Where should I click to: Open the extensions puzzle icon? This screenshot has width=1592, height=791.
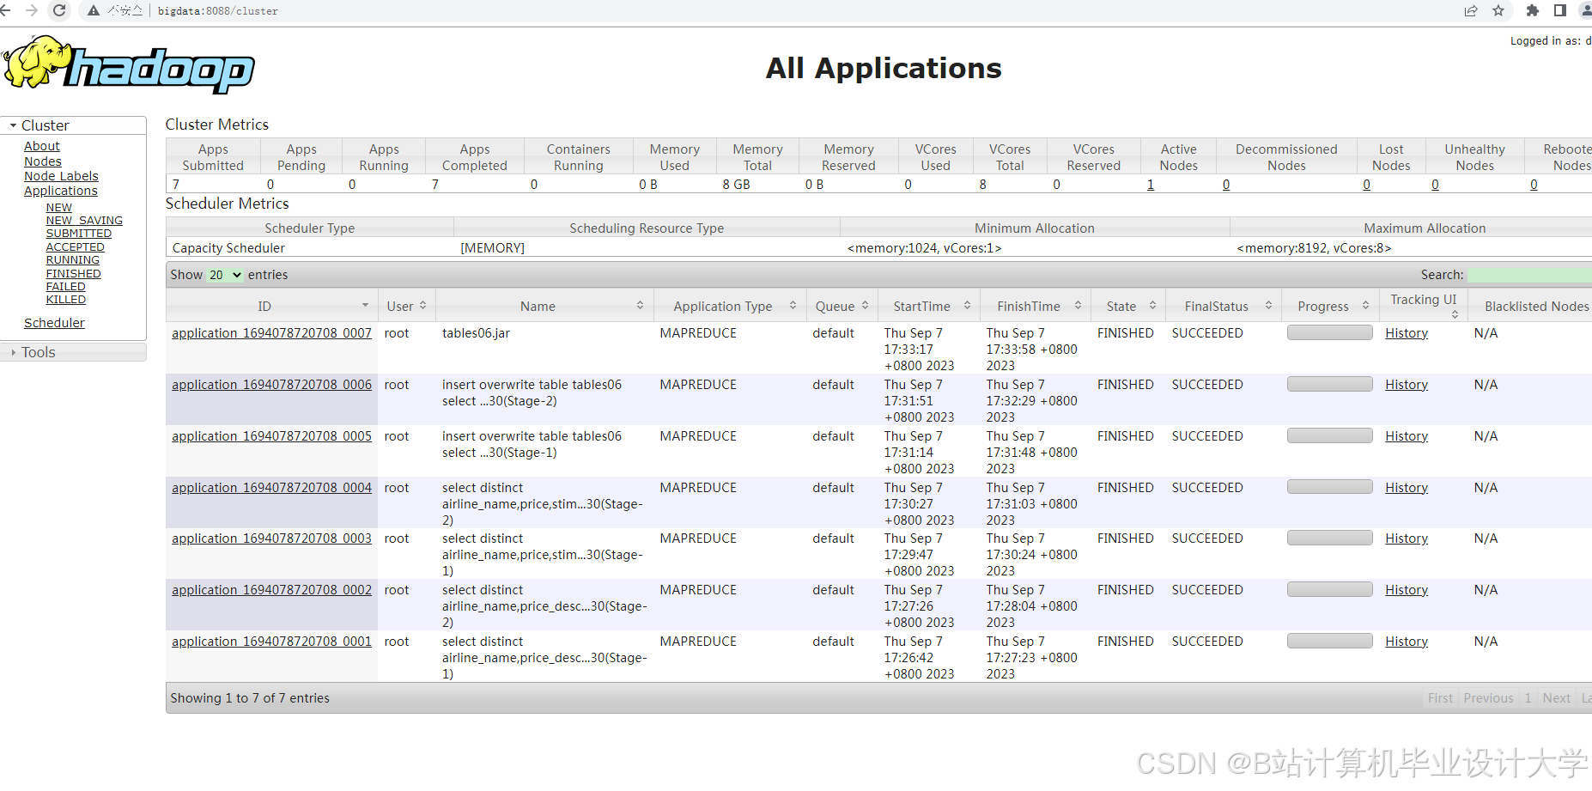tap(1533, 10)
